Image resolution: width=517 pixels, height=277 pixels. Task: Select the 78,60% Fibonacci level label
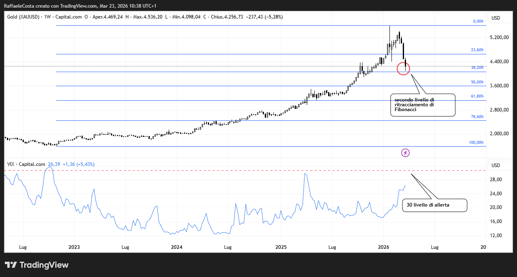(477, 116)
